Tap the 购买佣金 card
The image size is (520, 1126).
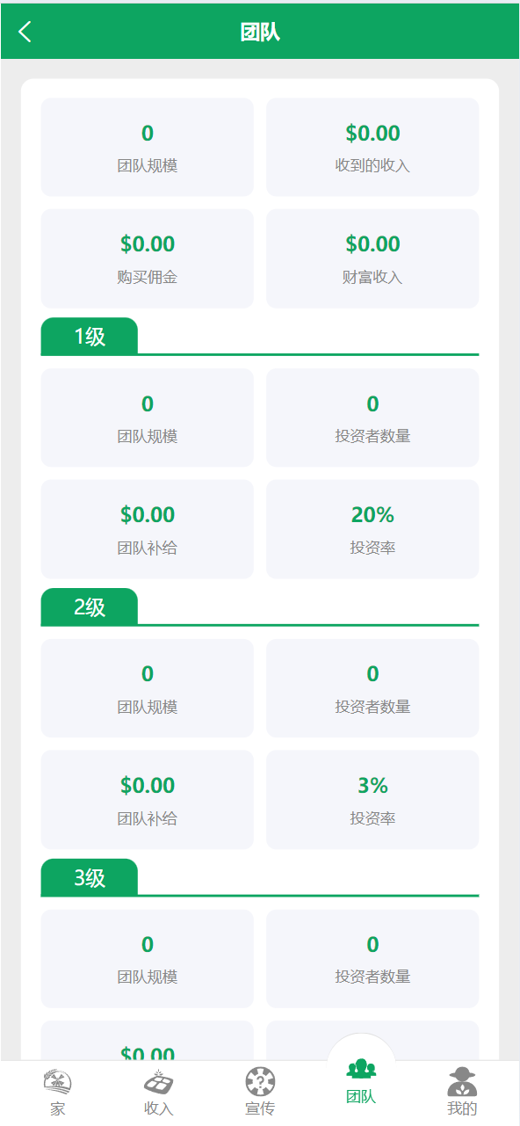coord(148,258)
